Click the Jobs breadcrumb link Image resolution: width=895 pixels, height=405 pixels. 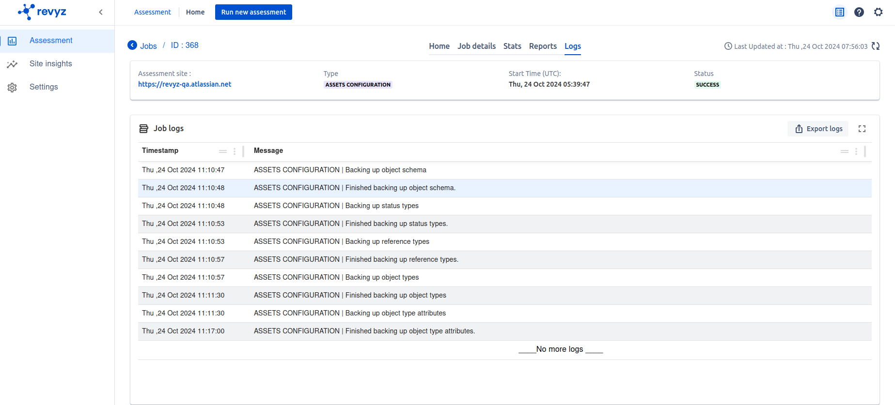148,46
